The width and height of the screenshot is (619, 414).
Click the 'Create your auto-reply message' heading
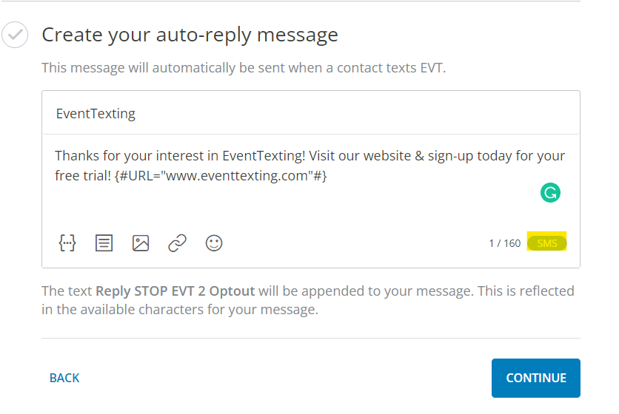pyautogui.click(x=190, y=35)
